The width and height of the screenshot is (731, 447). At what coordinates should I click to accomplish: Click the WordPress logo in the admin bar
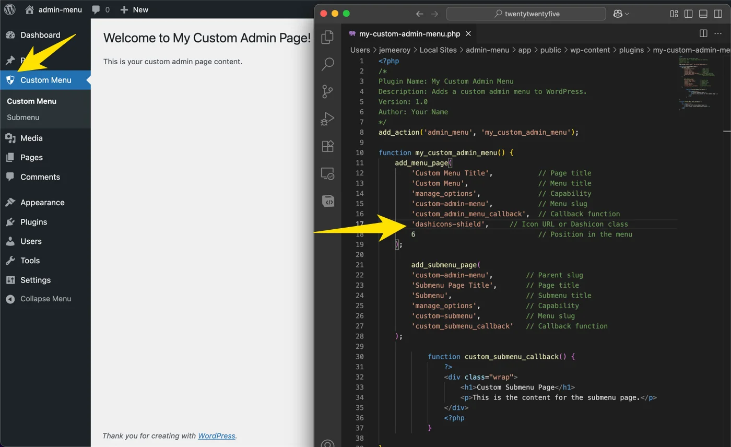click(9, 9)
